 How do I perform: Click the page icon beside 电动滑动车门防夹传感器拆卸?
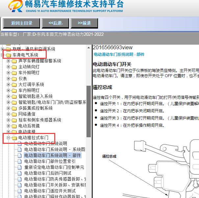[20, 179]
